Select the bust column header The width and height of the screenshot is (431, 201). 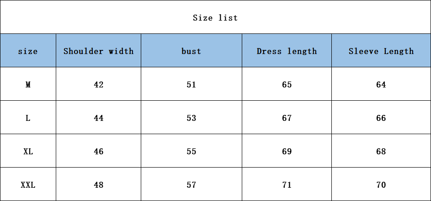(191, 51)
